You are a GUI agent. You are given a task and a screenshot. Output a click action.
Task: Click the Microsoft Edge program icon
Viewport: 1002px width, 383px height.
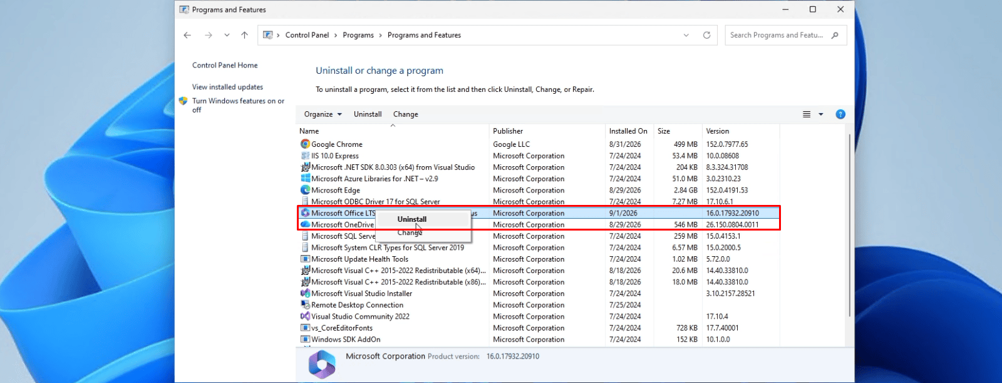pos(305,190)
